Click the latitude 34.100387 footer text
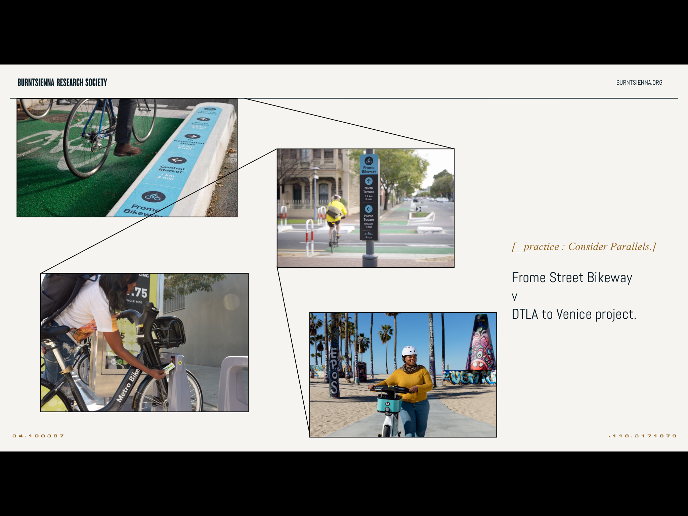Image resolution: width=688 pixels, height=516 pixels. [x=38, y=436]
